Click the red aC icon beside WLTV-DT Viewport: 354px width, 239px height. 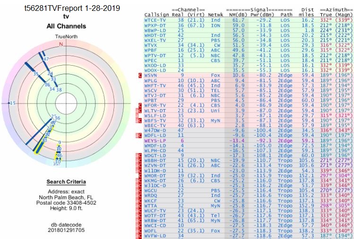[139, 110]
